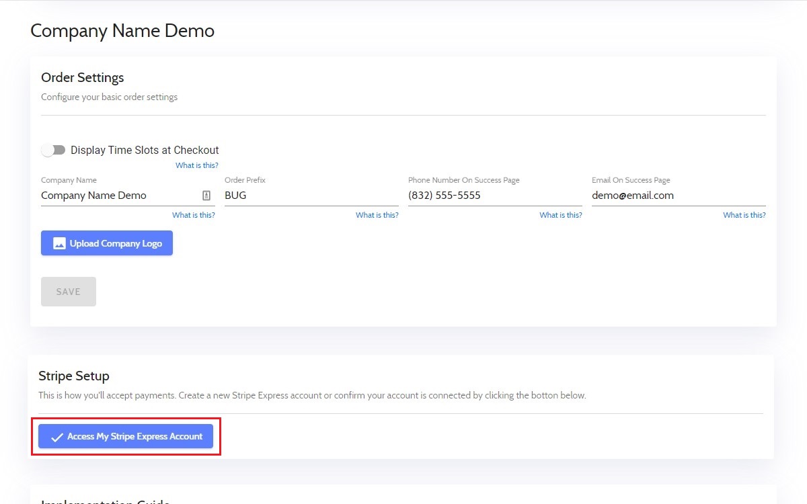Click 'Configure your basic order settings' text

coord(110,97)
